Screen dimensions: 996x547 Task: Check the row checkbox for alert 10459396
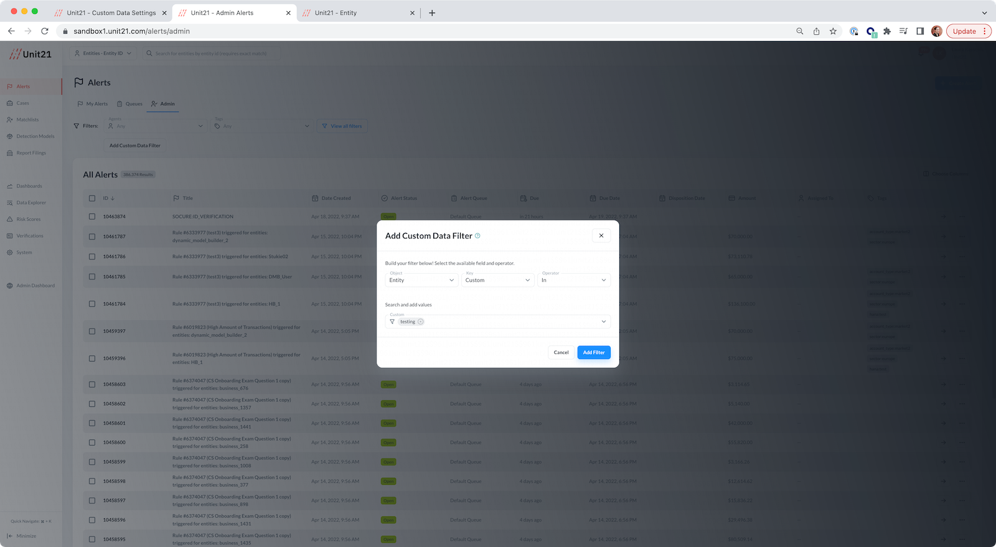92,358
